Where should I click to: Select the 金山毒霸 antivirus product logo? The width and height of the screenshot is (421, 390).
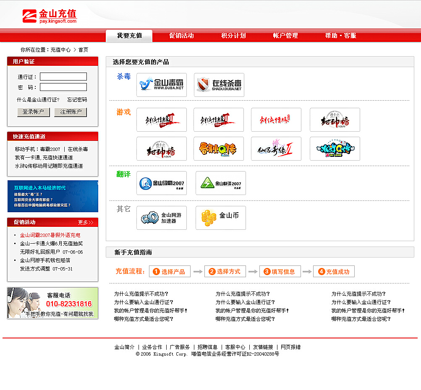[x=161, y=84]
